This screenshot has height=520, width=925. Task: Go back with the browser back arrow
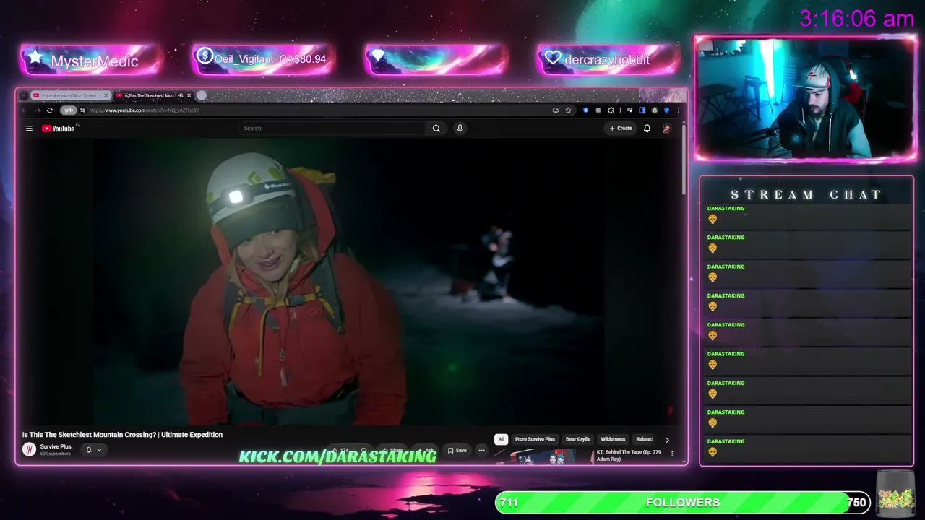(25, 110)
